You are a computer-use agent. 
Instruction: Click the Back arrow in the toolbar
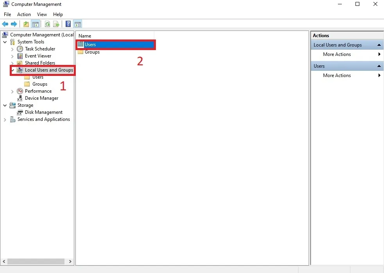[5, 24]
